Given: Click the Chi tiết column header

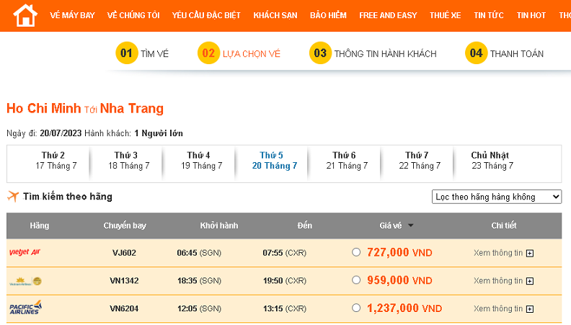Looking at the screenshot, I should pos(504,226).
